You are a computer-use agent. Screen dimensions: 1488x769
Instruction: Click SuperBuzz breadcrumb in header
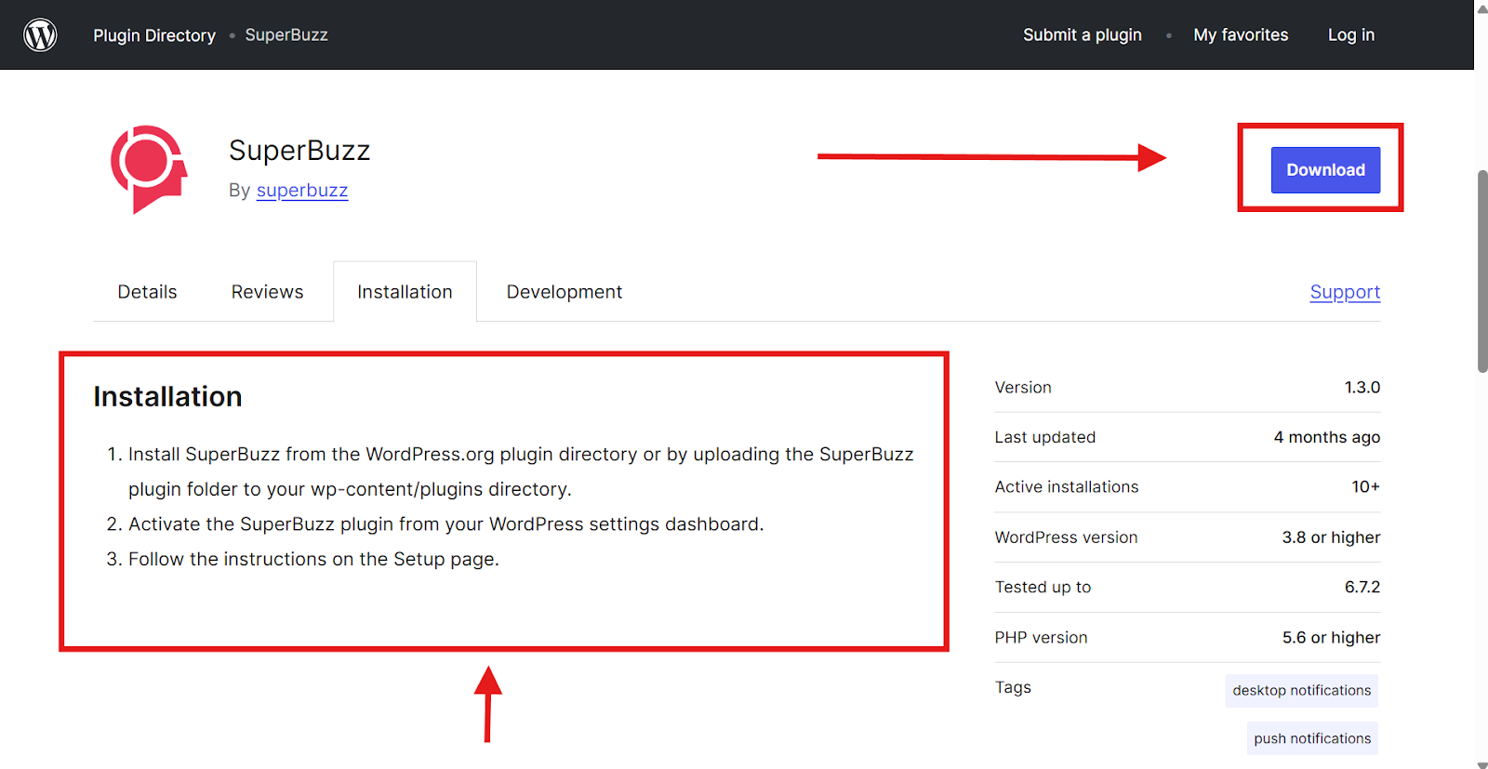(286, 35)
